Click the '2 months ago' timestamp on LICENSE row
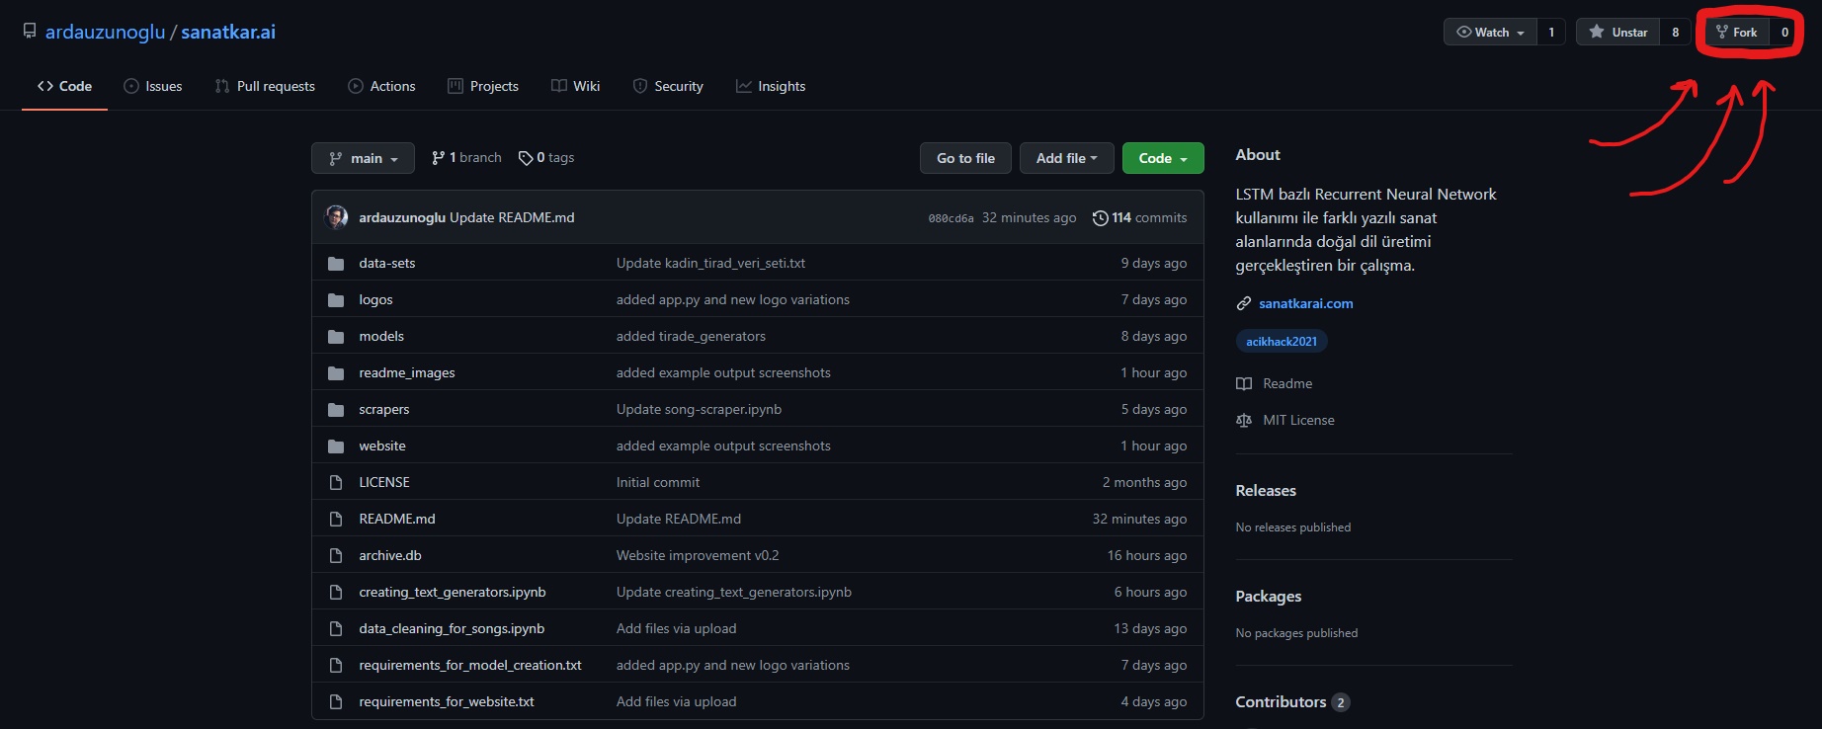 tap(1144, 482)
